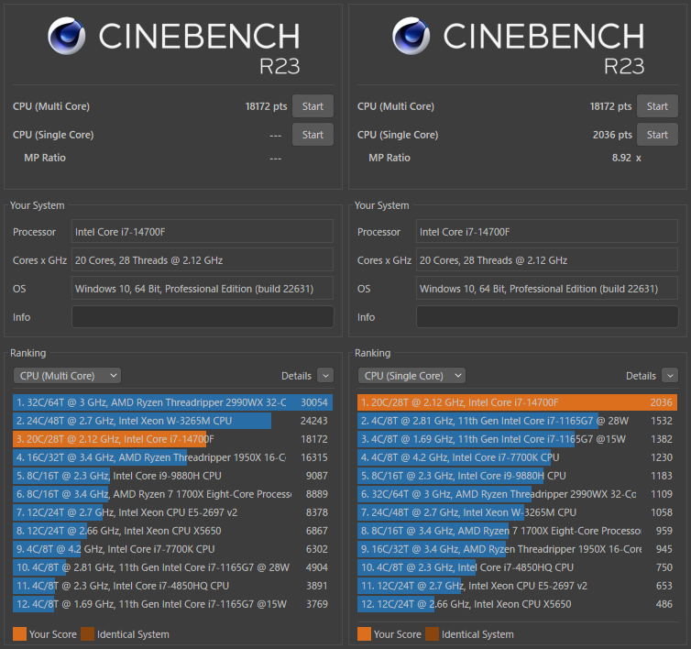The image size is (691, 649).
Task: Select the Xeon W-3265M row scoring 1058
Action: [518, 512]
